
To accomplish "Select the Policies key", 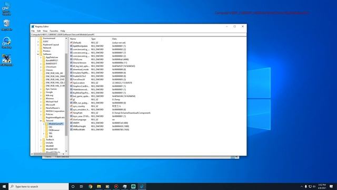I will pyautogui.click(x=49, y=115).
